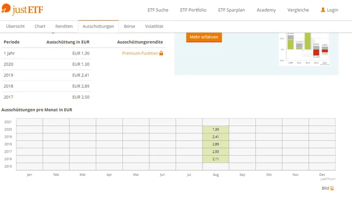Click the 2015 year axis label
Screen dimensions: 352x198
click(x=8, y=167)
